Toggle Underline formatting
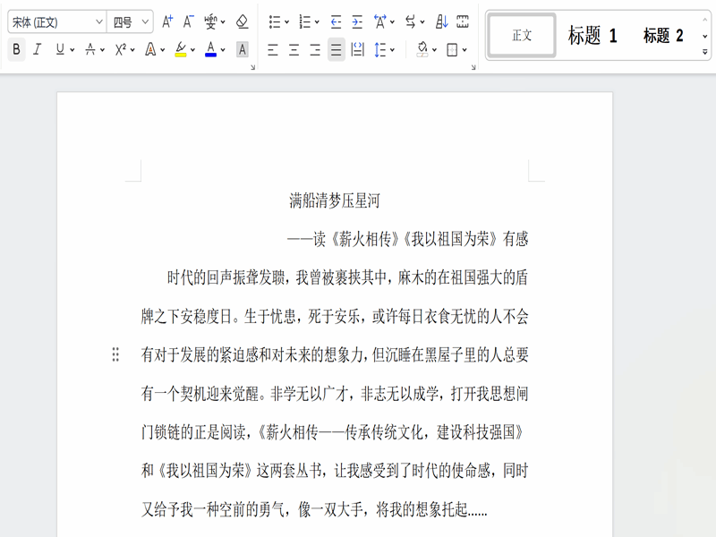Image resolution: width=716 pixels, height=537 pixels. (x=60, y=49)
